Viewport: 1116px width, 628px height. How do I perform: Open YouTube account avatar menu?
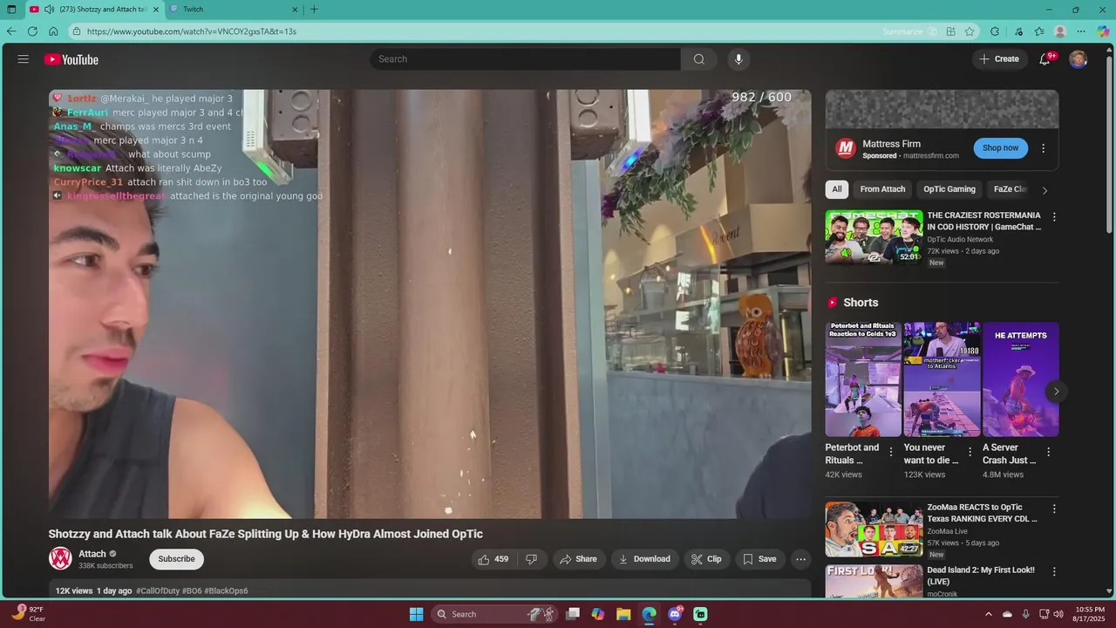[x=1079, y=59]
